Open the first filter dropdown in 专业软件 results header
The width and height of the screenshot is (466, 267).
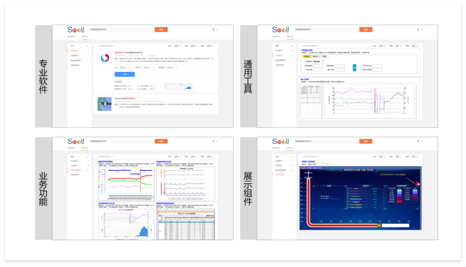(x=177, y=46)
